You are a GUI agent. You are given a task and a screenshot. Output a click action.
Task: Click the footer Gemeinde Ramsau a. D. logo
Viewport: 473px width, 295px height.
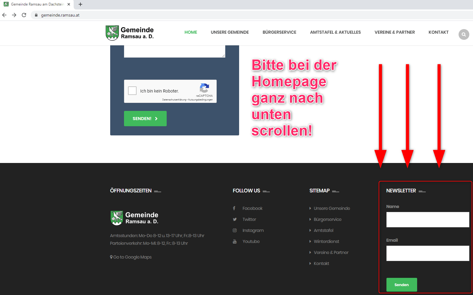point(134,218)
